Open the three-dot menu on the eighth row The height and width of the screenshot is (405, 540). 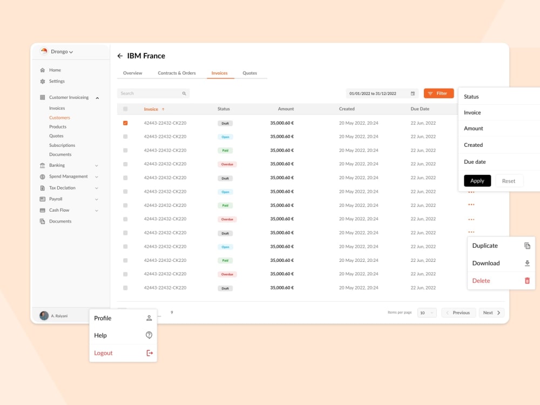click(x=471, y=219)
